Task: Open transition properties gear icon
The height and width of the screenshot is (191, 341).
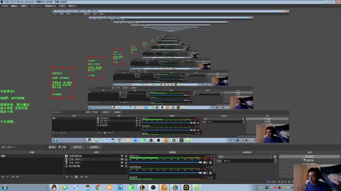Action: coord(275,157)
